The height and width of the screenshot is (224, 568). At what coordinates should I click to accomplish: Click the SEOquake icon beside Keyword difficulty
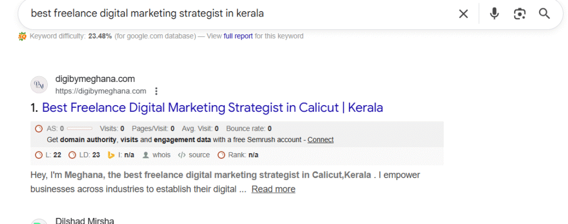point(22,37)
